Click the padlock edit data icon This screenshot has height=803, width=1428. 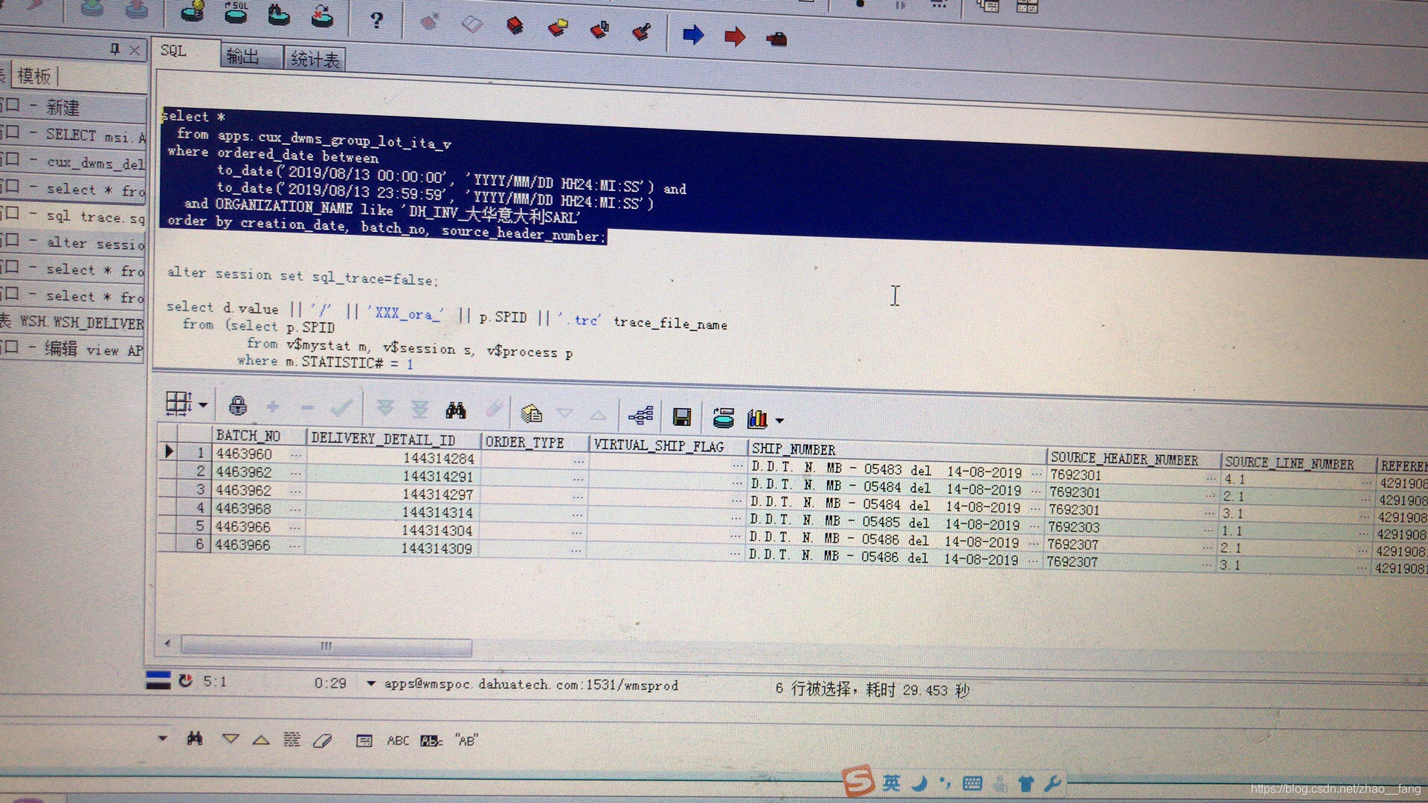(237, 406)
